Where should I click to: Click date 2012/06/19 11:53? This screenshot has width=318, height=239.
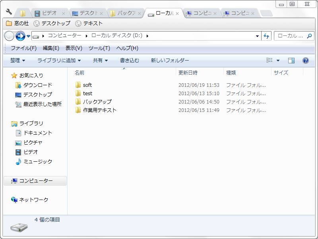[x=199, y=85]
